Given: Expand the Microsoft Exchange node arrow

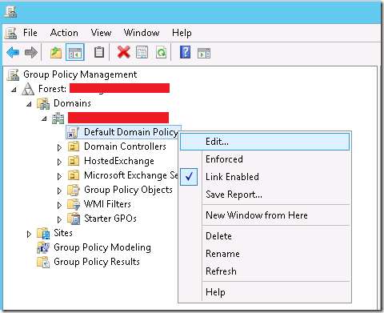Looking at the screenshot, I should [x=59, y=176].
